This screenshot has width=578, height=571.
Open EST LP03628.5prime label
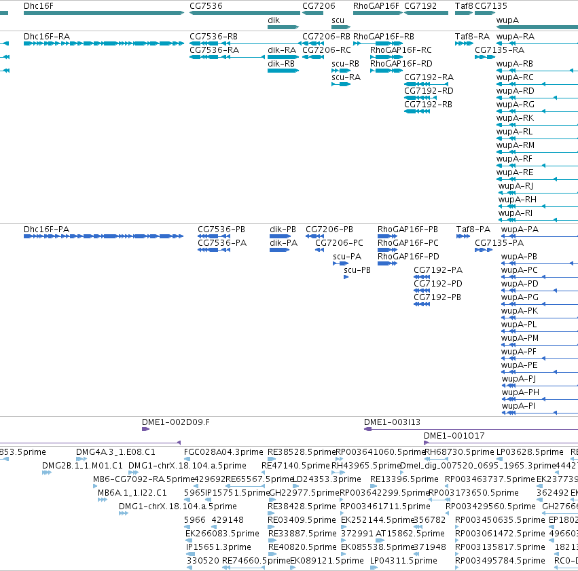coord(530,452)
